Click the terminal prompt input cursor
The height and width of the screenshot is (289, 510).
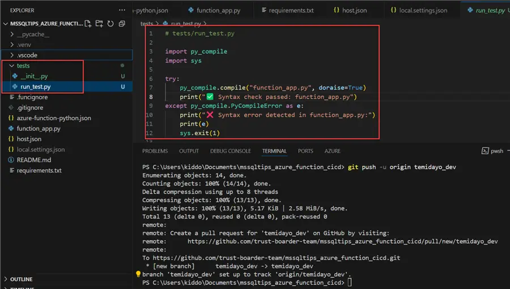350,283
